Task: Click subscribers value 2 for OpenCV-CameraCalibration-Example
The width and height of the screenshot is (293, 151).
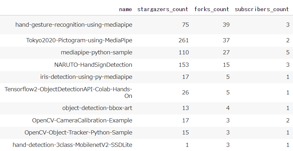Action: pos(288,120)
